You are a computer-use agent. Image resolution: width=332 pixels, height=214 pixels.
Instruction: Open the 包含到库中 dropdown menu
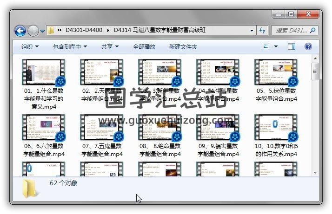pyautogui.click(x=70, y=46)
